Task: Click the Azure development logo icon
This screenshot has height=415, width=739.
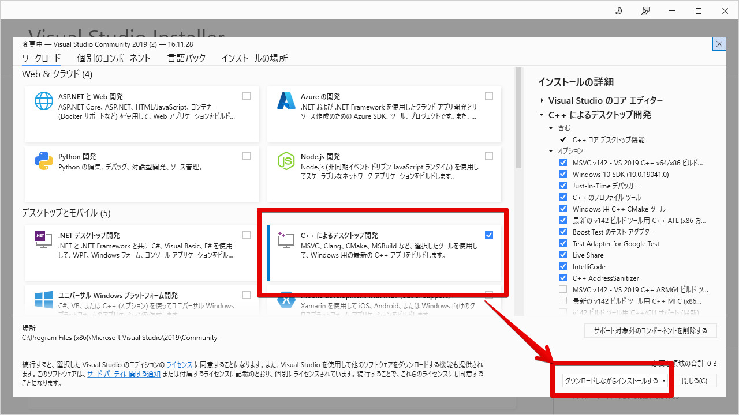Action: 286,101
